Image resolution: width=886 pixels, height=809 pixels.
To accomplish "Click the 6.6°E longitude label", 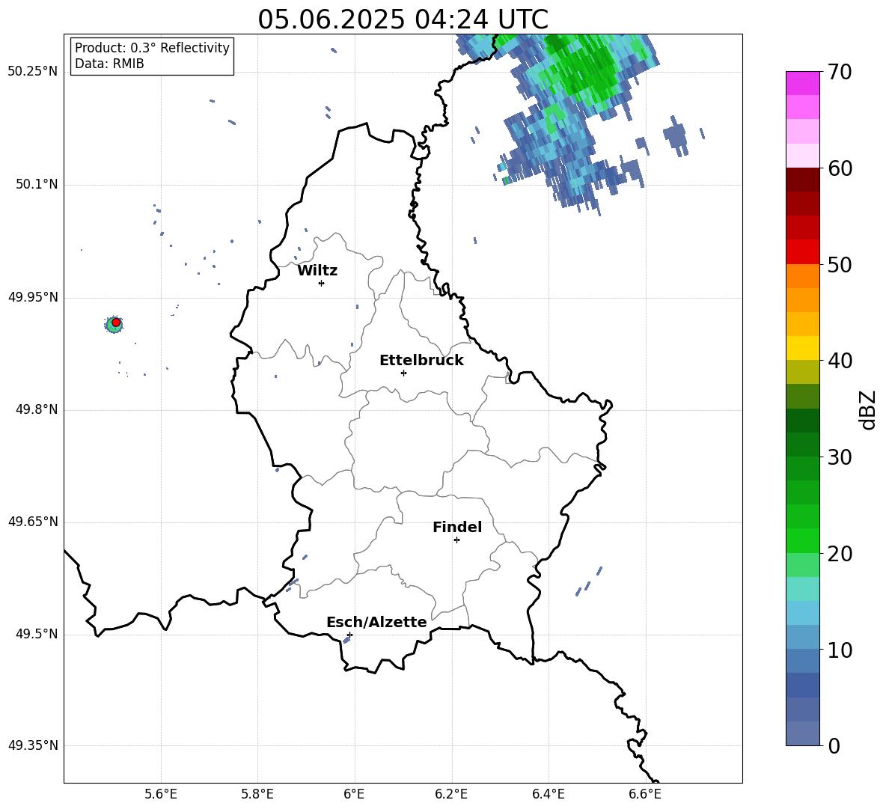I will [645, 794].
